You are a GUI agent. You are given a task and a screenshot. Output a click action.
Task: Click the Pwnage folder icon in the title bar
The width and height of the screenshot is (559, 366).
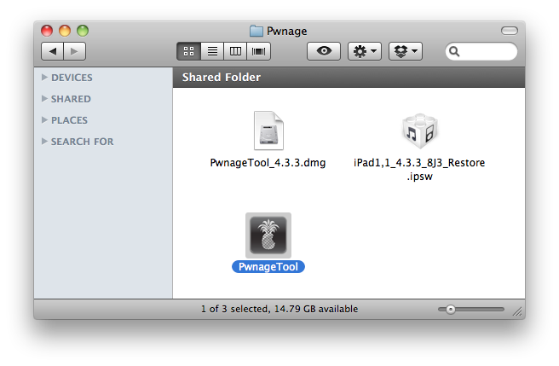pyautogui.click(x=256, y=31)
